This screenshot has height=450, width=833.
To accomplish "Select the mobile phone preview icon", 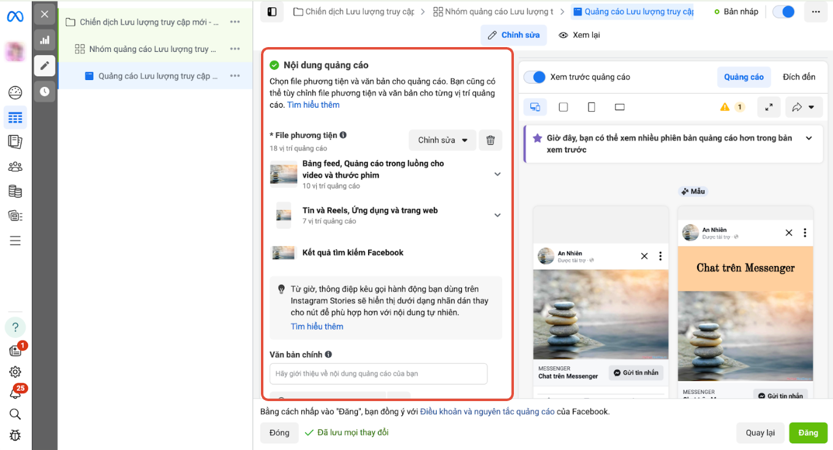I will click(x=591, y=107).
